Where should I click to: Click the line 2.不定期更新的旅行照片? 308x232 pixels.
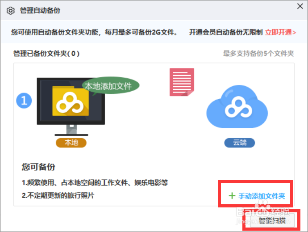click(58, 195)
